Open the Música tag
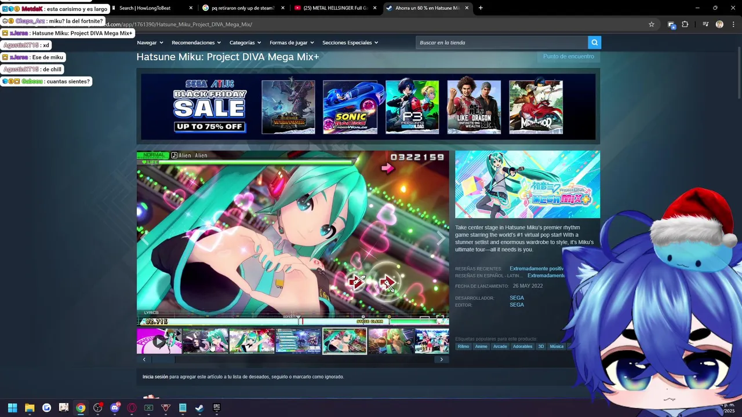The height and width of the screenshot is (417, 742). pos(556,346)
